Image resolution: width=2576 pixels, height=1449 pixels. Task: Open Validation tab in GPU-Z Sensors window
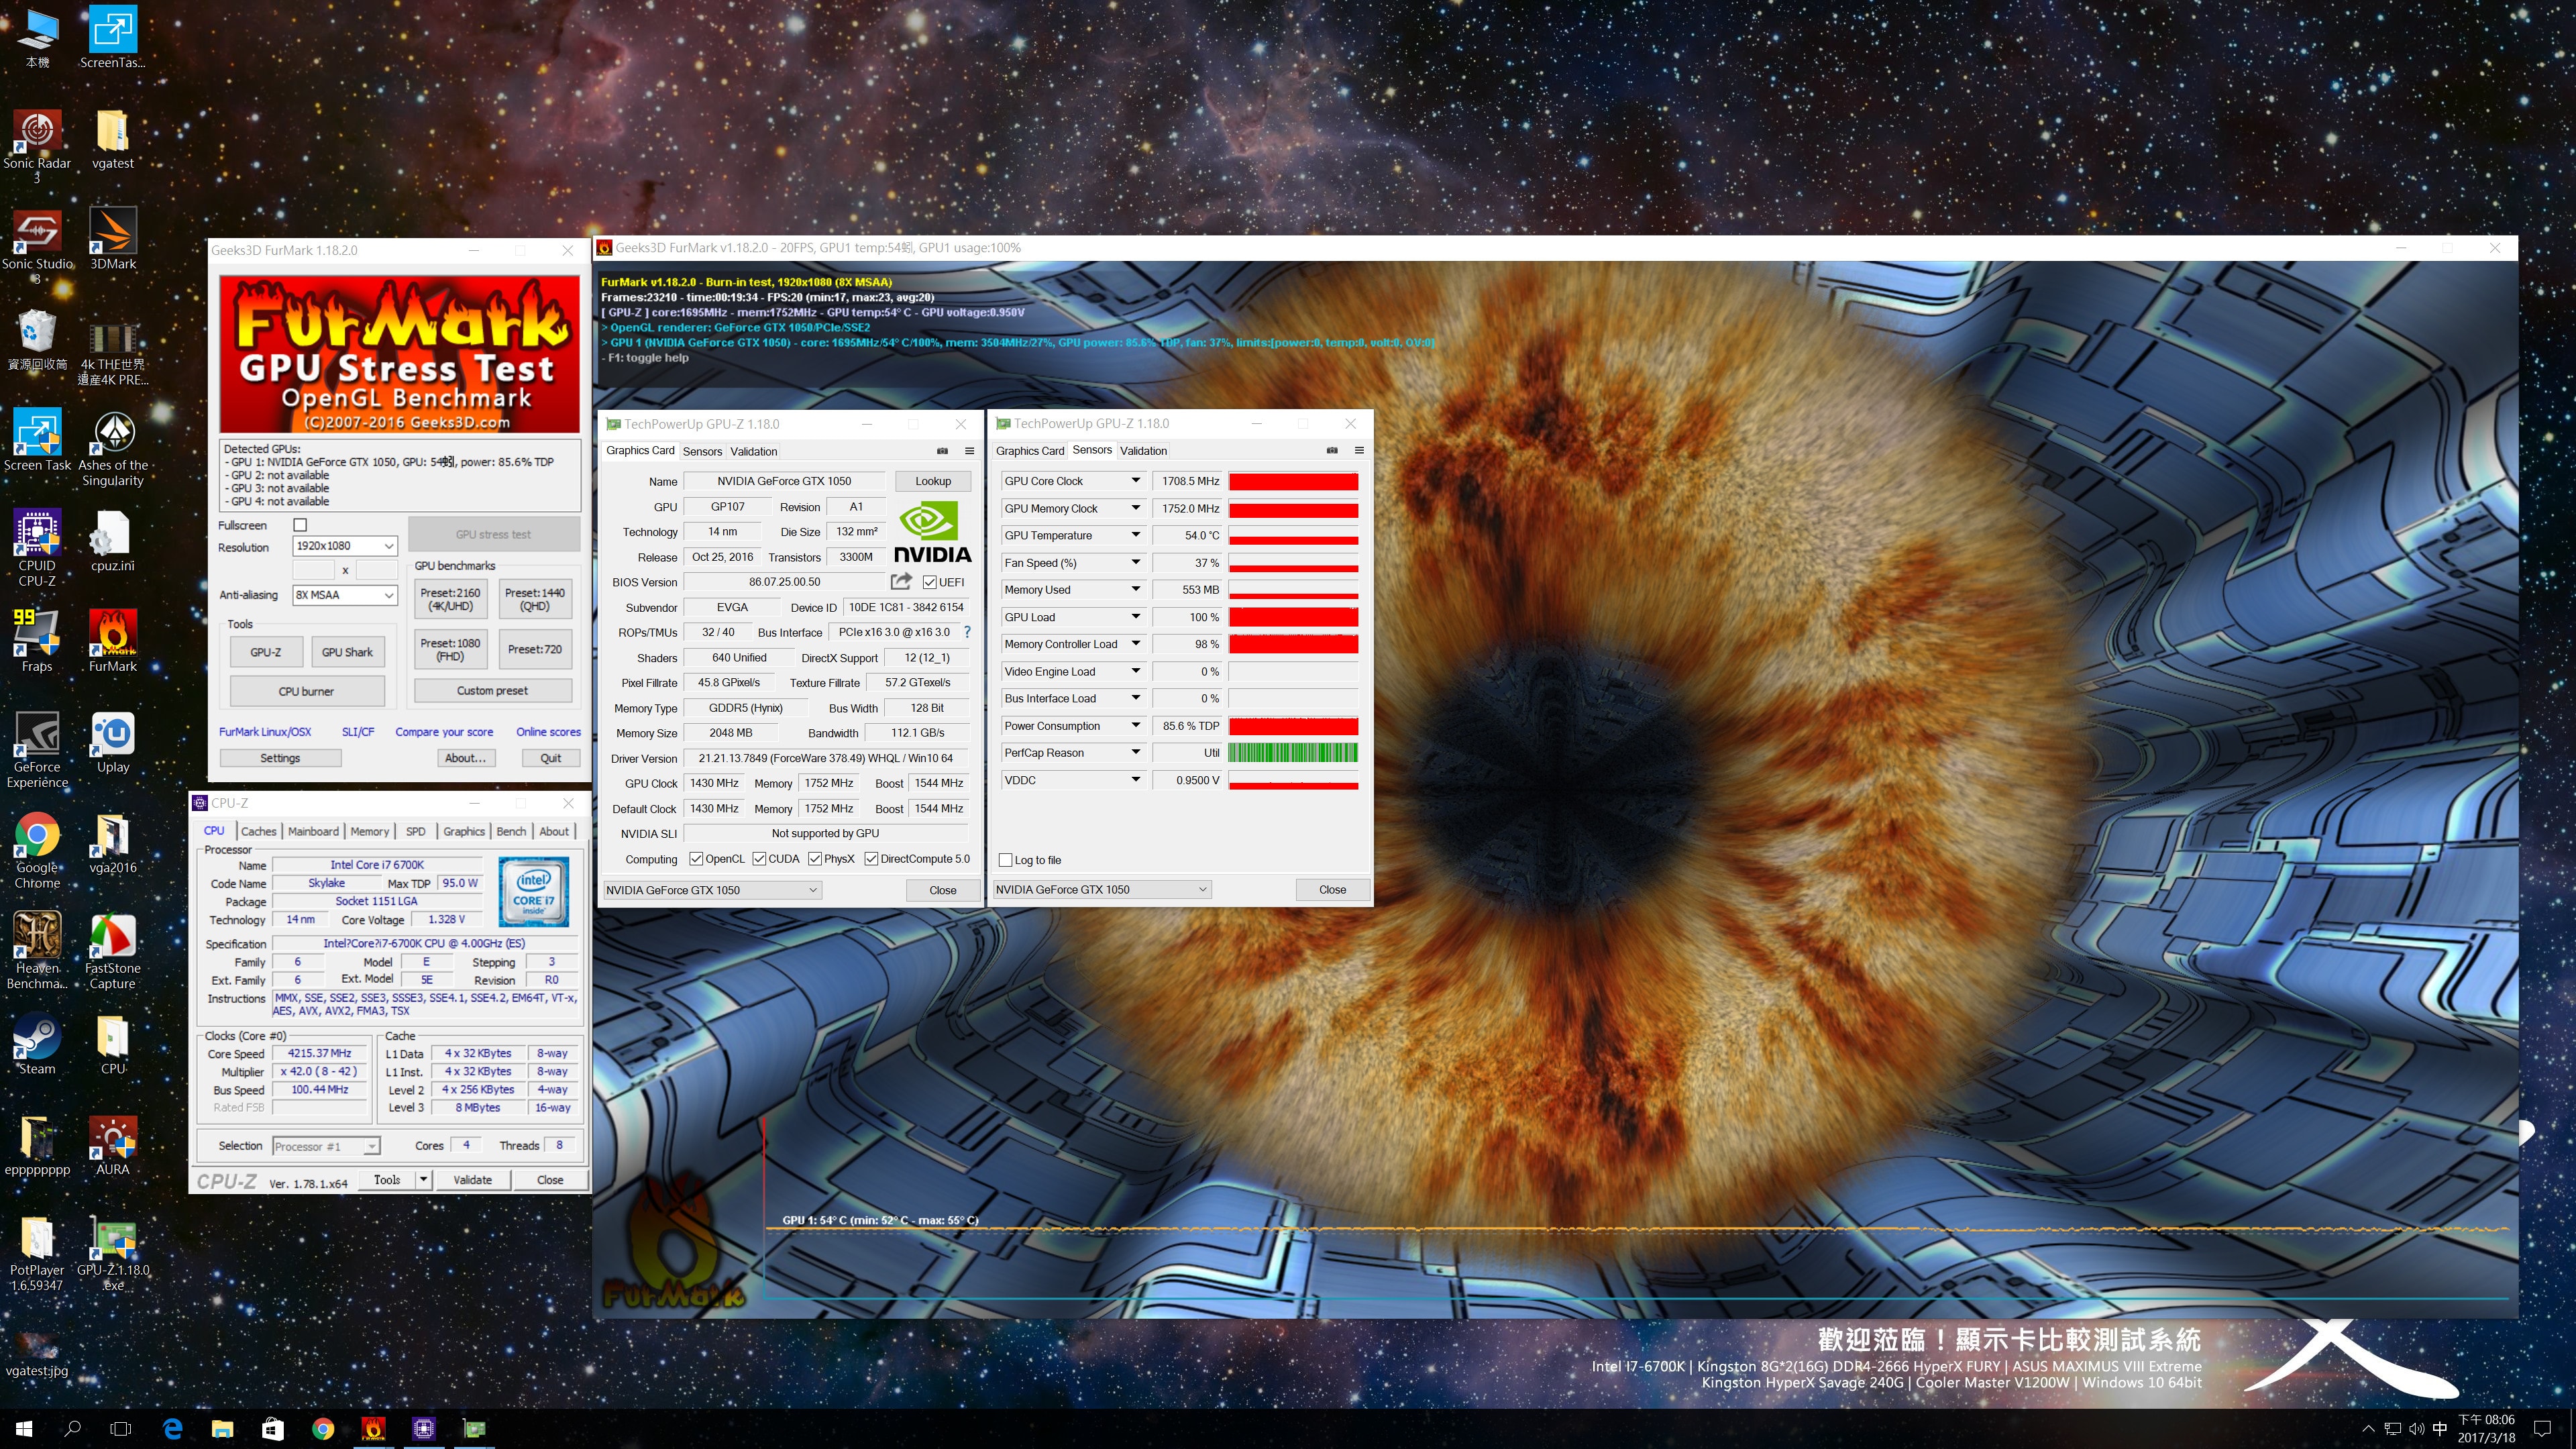pyautogui.click(x=1143, y=451)
